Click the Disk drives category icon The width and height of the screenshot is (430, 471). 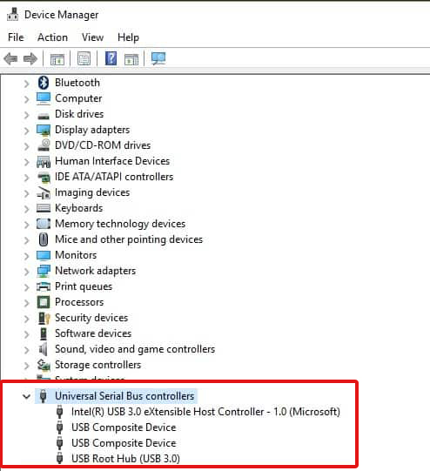(44, 116)
